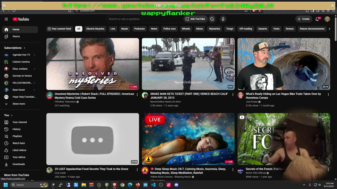Open the Downloads icon in sidebar
This screenshot has height=189, width=337.
tap(6, 164)
